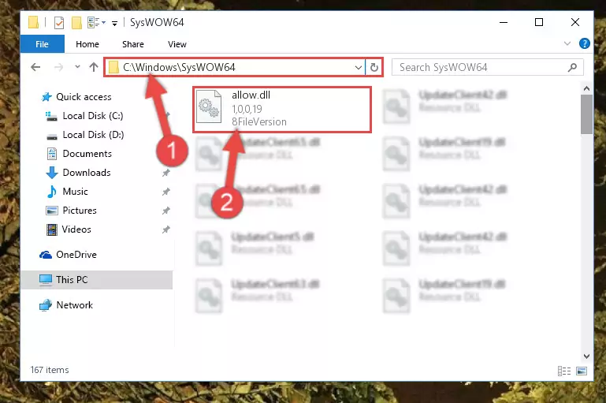Click the pin icon next to Downloads
Image resolution: width=606 pixels, height=403 pixels.
(x=165, y=173)
